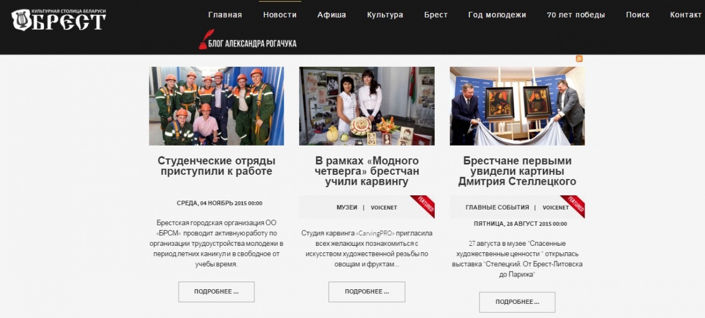Go to Главная menu item
The height and width of the screenshot is (318, 705).
(225, 15)
